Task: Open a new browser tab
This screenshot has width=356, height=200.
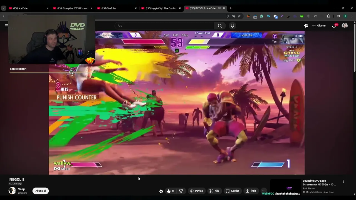Action: coord(231,8)
